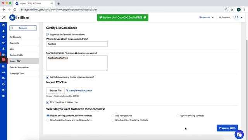Screen dimensions: 248x140
Task: Click the browser back arrow
Action: click(x=4, y=10)
